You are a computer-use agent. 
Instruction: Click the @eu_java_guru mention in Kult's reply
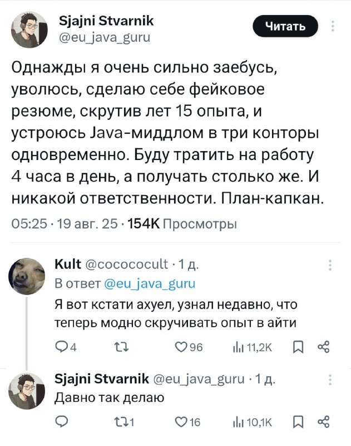click(150, 284)
